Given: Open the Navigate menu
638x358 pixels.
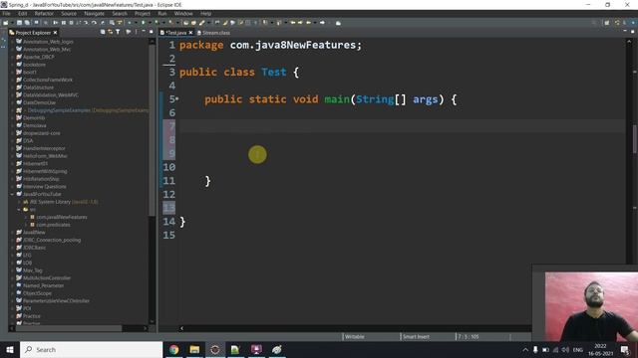Looking at the screenshot, I should pos(95,13).
